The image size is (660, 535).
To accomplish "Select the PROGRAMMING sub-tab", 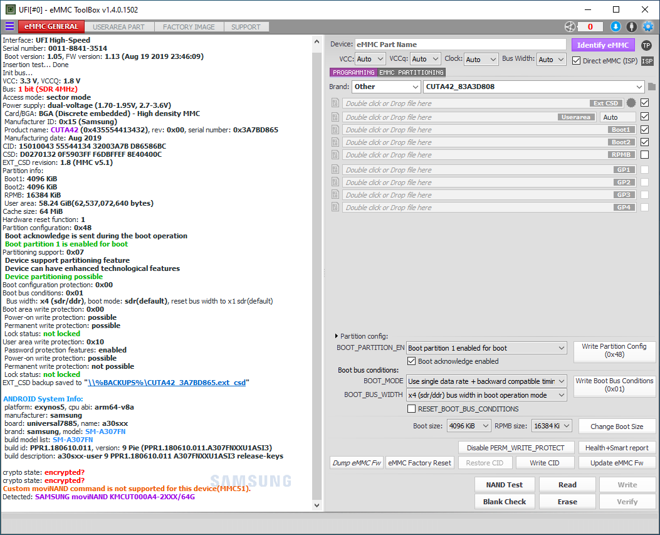I will pos(354,73).
